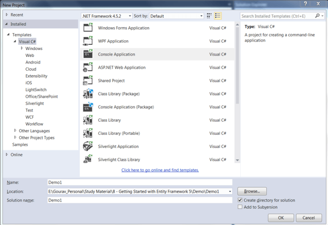
Task: Collapse the Templates tree node
Action: (9, 34)
